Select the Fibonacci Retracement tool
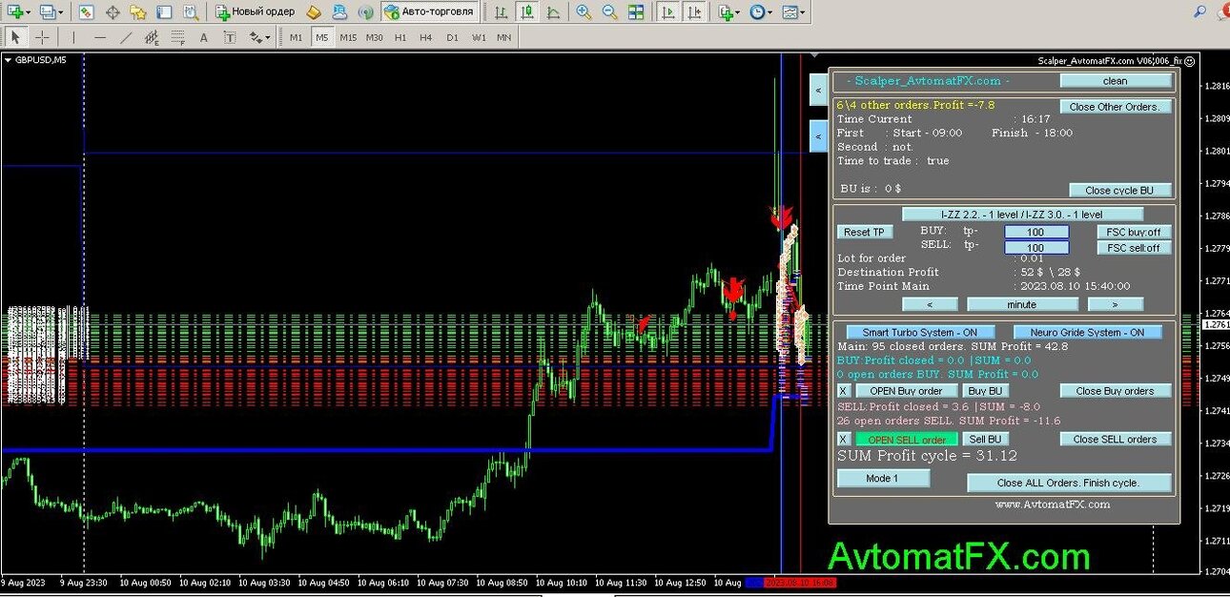 177,37
